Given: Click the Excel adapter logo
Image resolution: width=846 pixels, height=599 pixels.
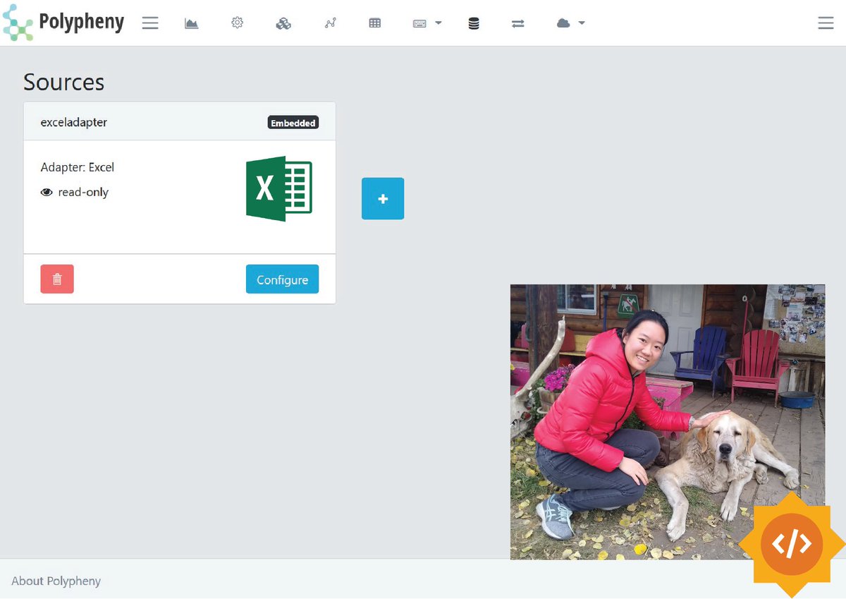Looking at the screenshot, I should 279,188.
